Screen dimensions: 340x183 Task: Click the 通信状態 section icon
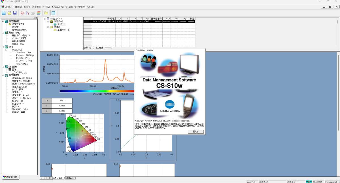pos(6,67)
